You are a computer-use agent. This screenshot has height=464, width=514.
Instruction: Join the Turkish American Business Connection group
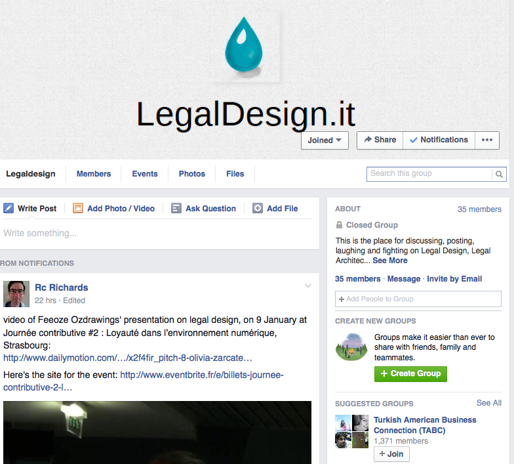391,454
